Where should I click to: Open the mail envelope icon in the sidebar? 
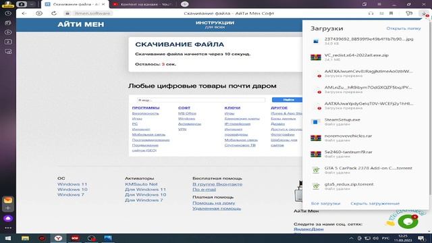pyautogui.click(x=8, y=200)
